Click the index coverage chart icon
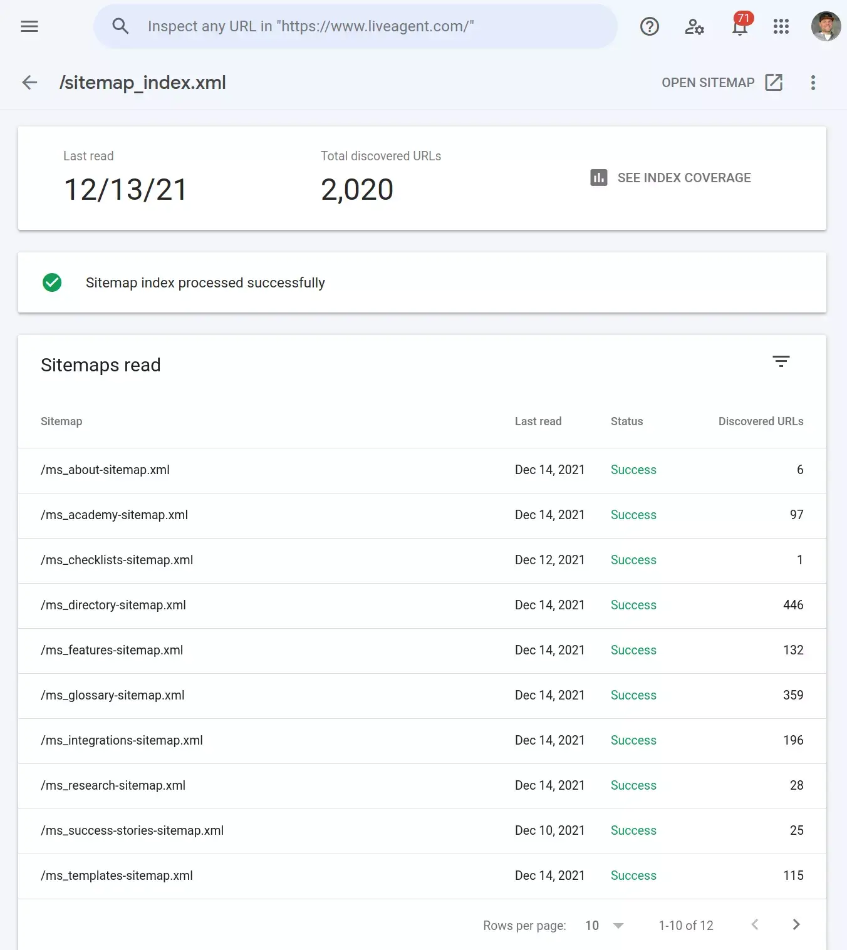 click(598, 178)
